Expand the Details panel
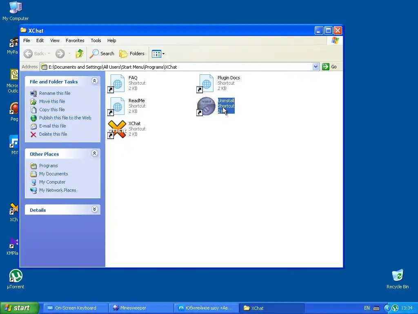Screen dimensions: 418x314 point(95,209)
